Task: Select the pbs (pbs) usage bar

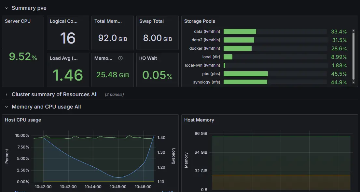Action: (x=245, y=74)
